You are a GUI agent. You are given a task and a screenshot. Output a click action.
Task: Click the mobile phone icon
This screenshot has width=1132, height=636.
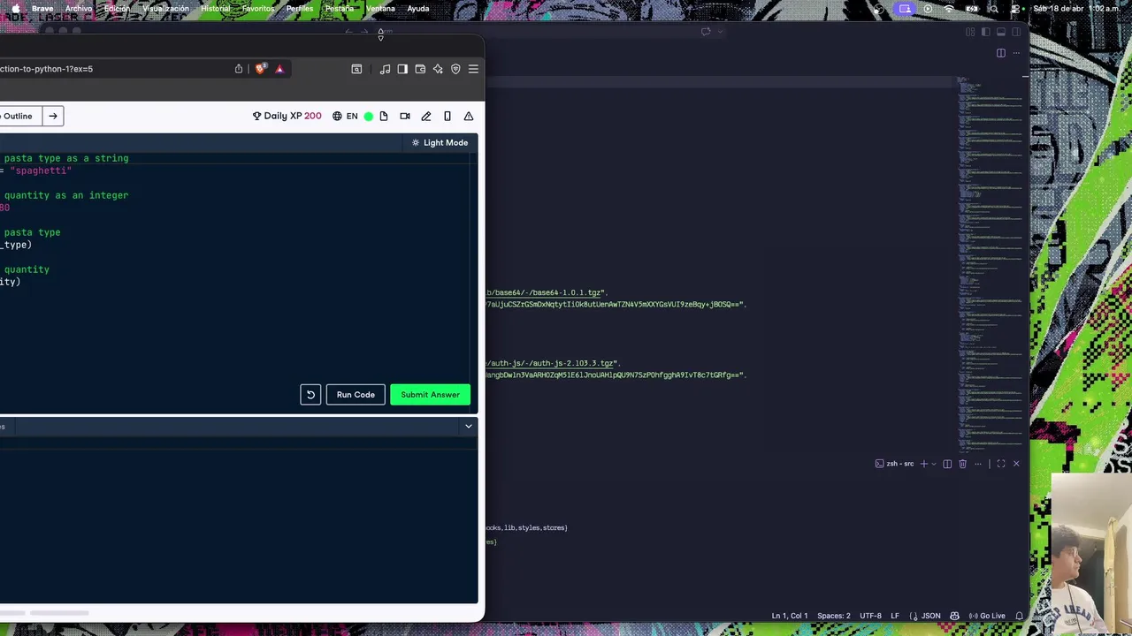pyautogui.click(x=447, y=116)
